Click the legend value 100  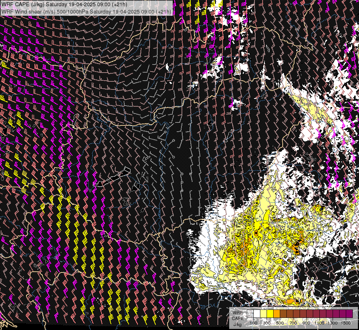pos(253,323)
